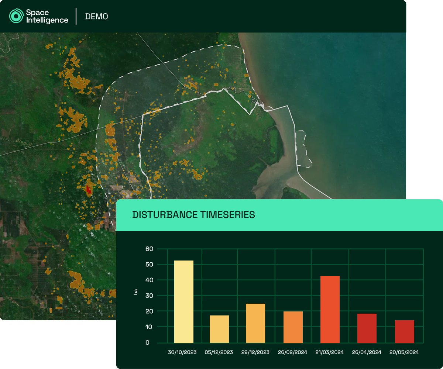The height and width of the screenshot is (369, 443).
Task: Click the 'ha' y-axis unit label
Action: click(x=136, y=292)
